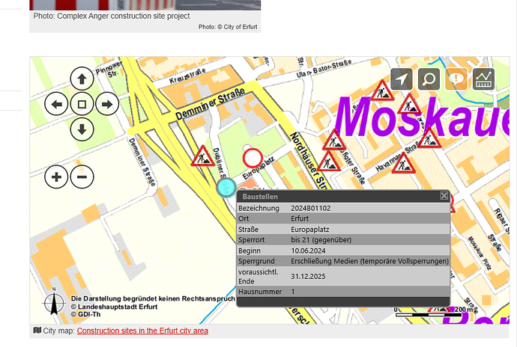Image resolution: width=517 pixels, height=347 pixels.
Task: Toggle the orange warning speech-bubble tool
Action: coord(456,79)
